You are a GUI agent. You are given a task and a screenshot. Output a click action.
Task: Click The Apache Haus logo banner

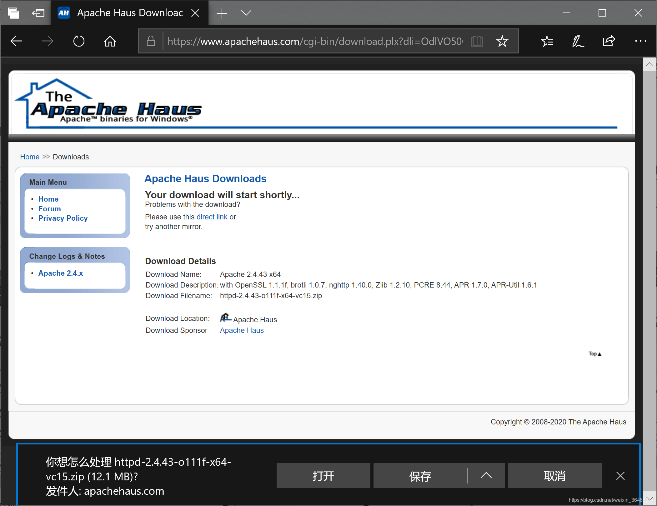(108, 104)
